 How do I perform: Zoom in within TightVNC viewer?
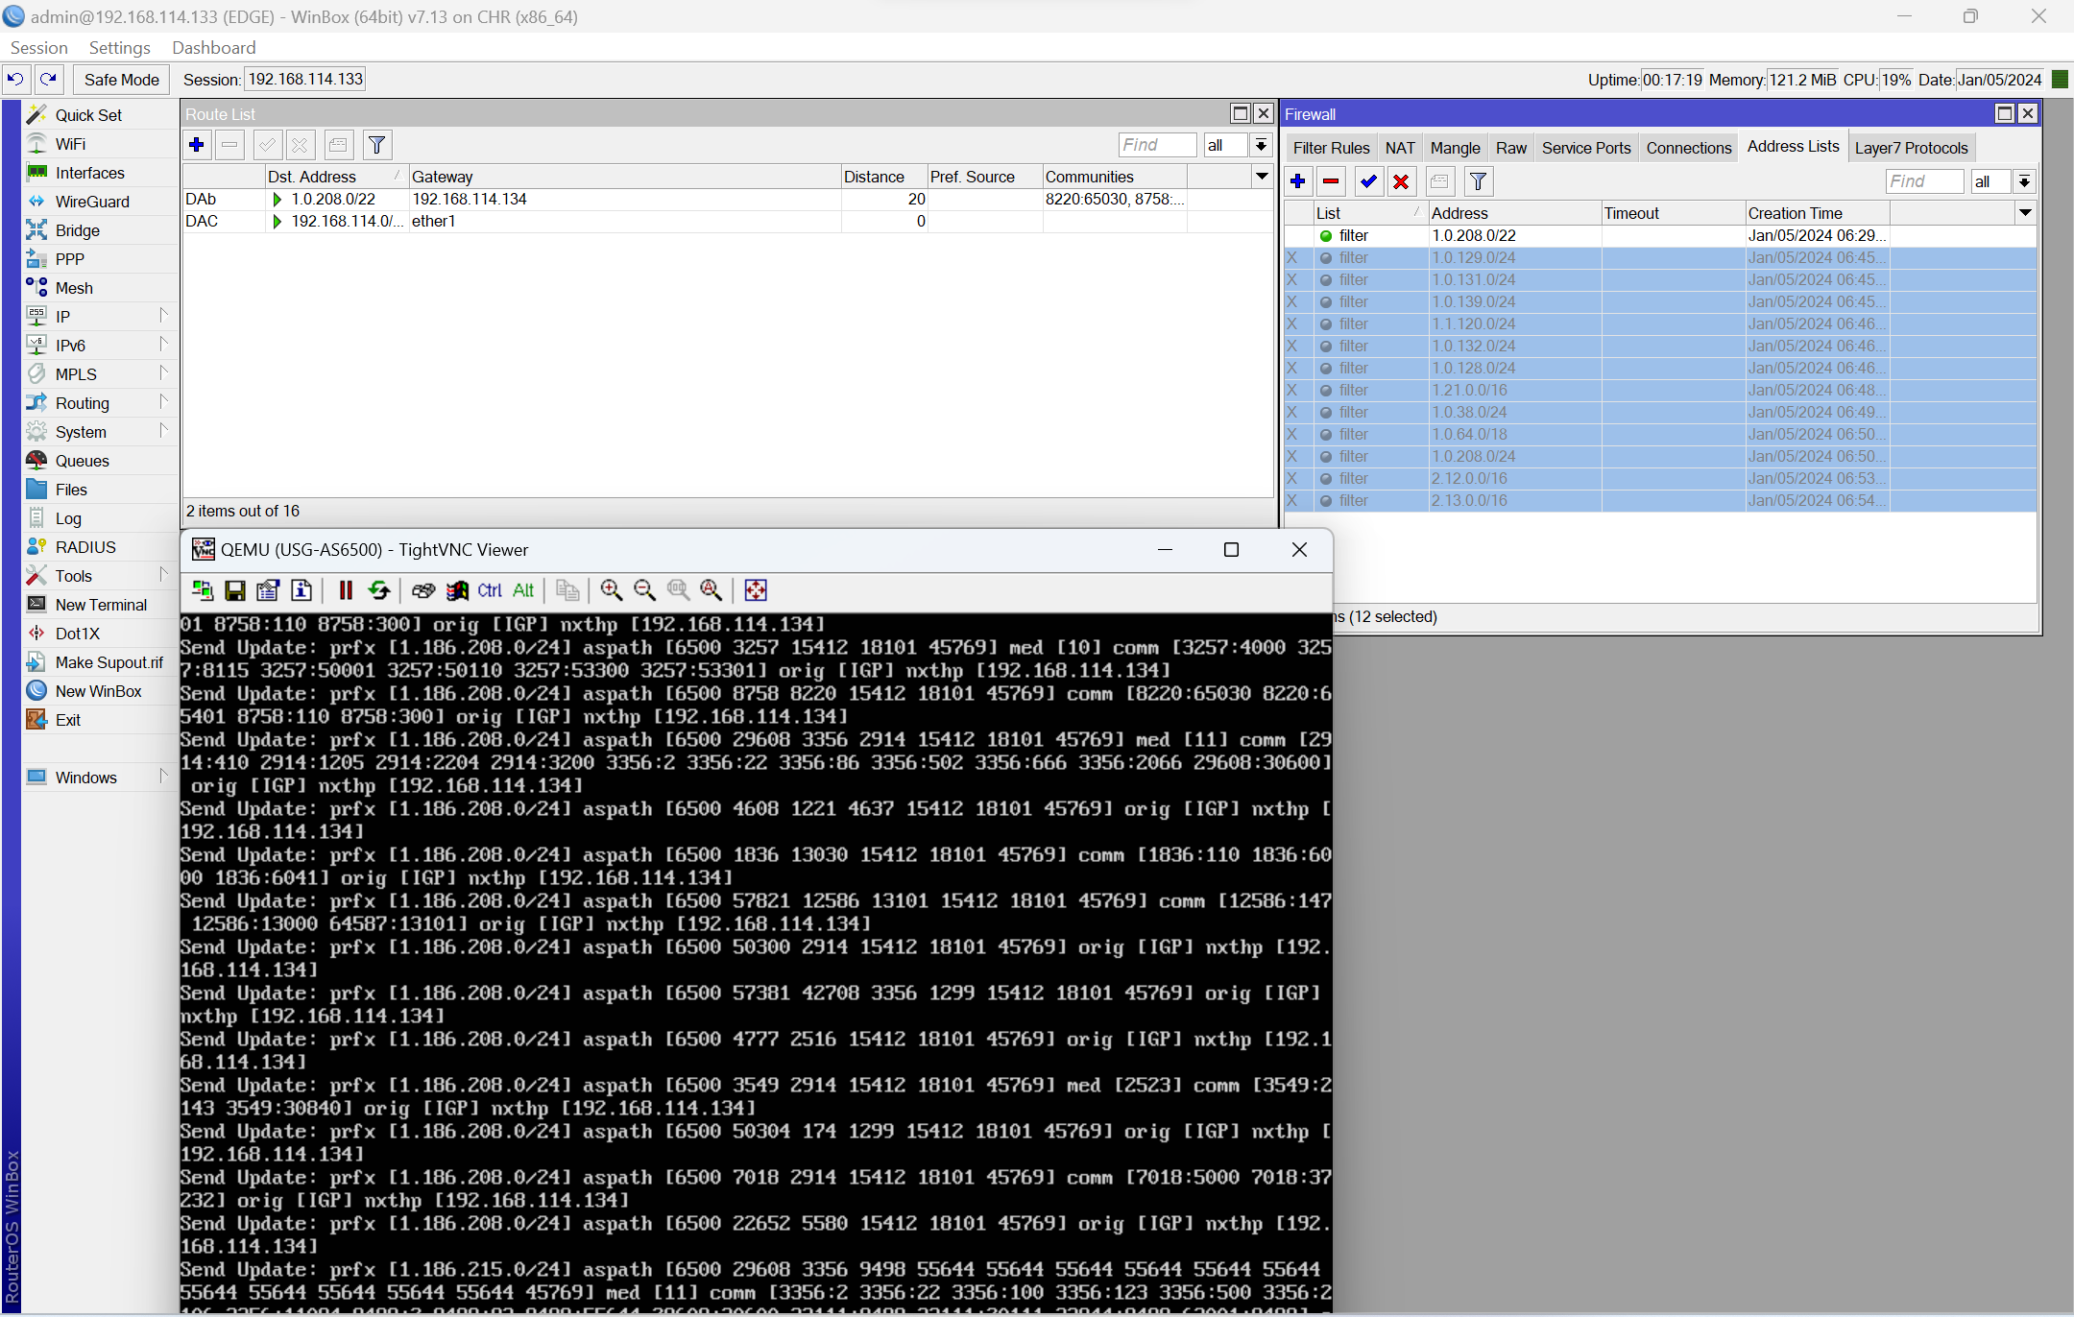click(x=611, y=590)
